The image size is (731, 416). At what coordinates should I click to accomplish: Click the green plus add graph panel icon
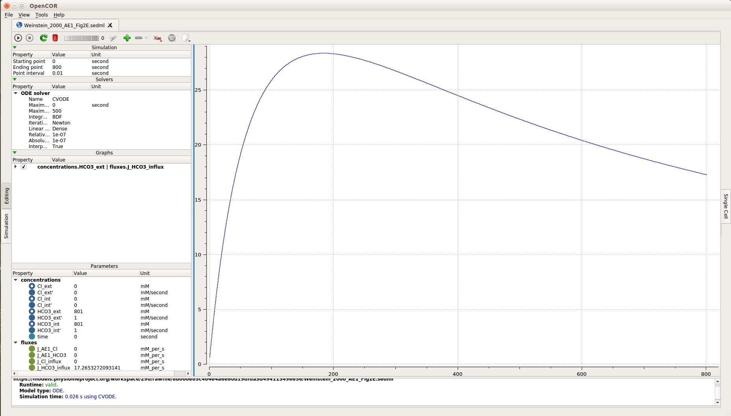tap(127, 38)
